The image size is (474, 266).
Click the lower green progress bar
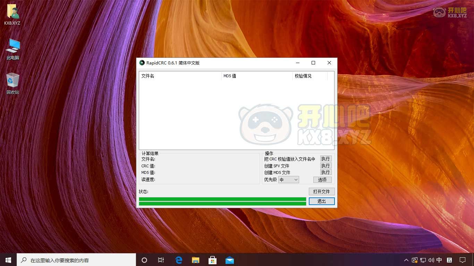[x=222, y=204]
